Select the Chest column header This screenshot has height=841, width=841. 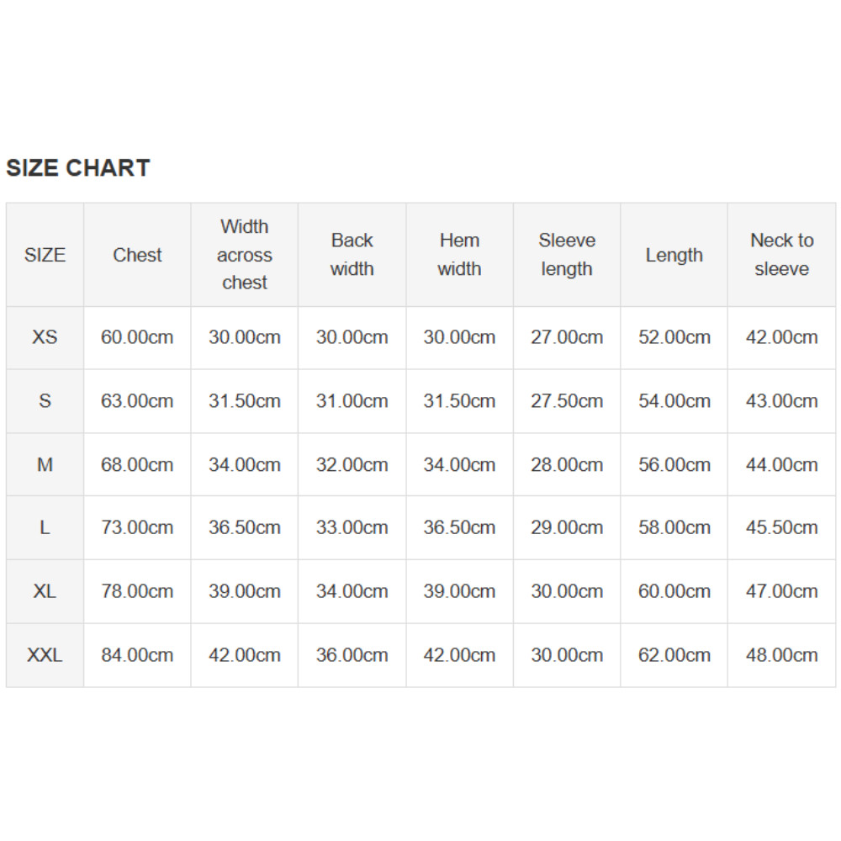click(x=137, y=255)
